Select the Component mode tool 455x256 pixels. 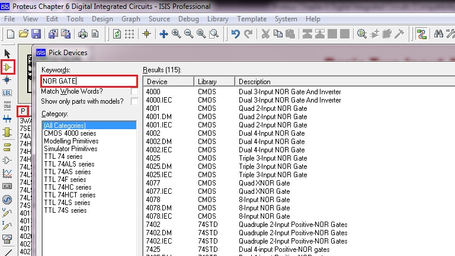(8, 68)
